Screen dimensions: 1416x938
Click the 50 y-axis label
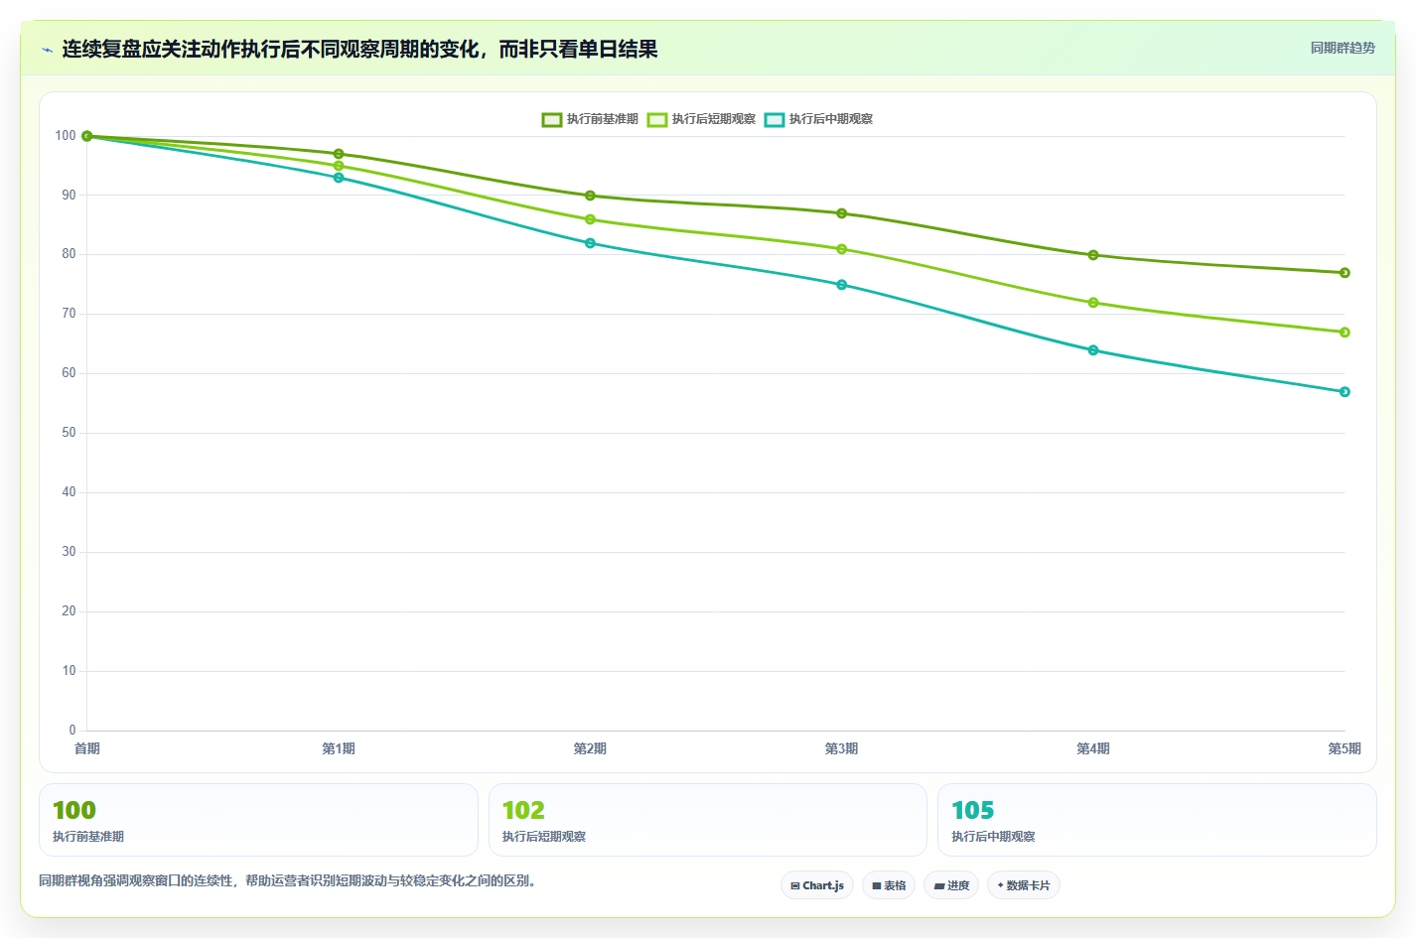point(69,433)
